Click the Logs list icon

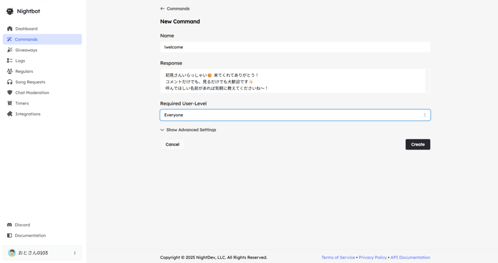pos(10,61)
